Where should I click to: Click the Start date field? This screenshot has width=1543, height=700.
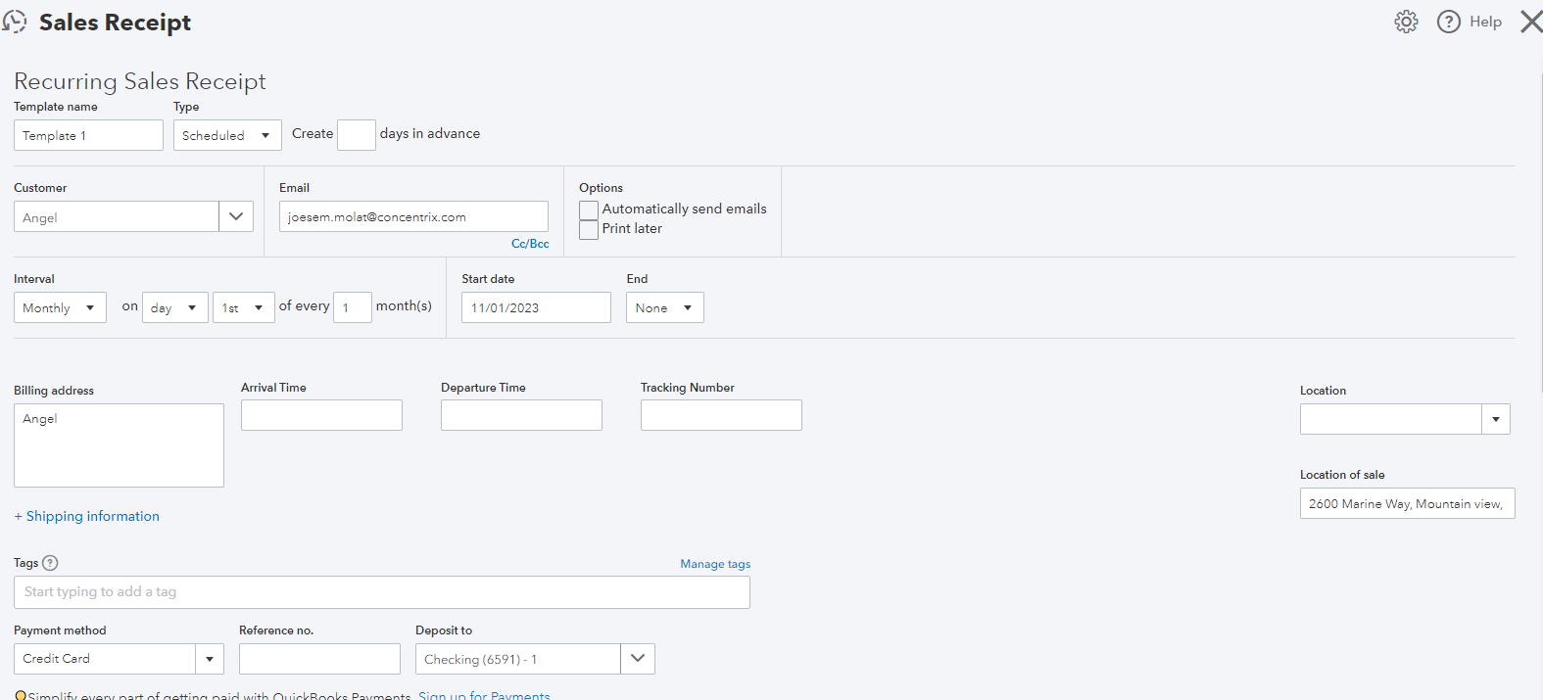[535, 307]
